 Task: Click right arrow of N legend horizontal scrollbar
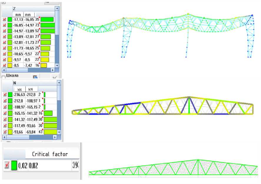point(55,137)
